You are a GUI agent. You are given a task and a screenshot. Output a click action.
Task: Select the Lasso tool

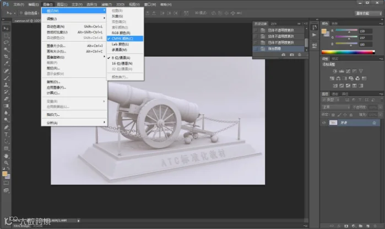click(x=6, y=42)
